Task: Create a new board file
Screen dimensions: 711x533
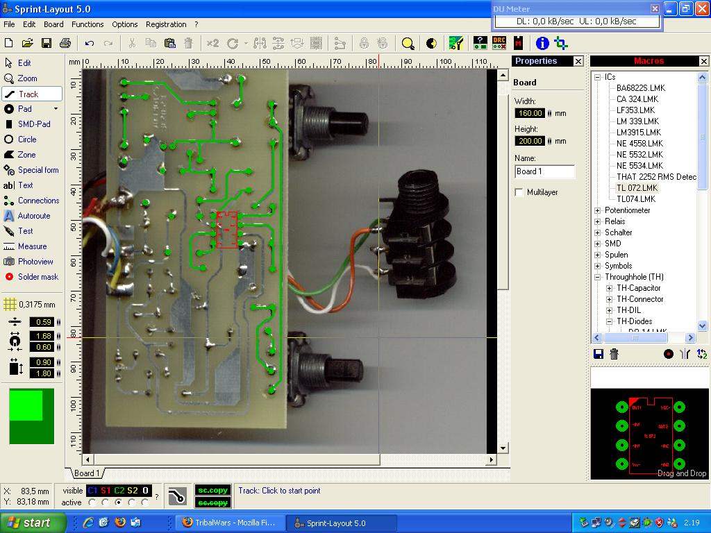Action: [8, 44]
